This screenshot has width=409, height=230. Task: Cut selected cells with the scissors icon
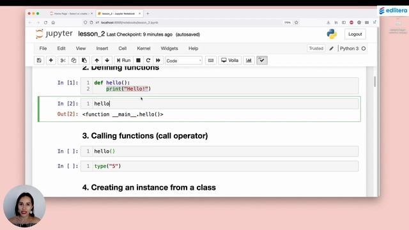(x=63, y=61)
